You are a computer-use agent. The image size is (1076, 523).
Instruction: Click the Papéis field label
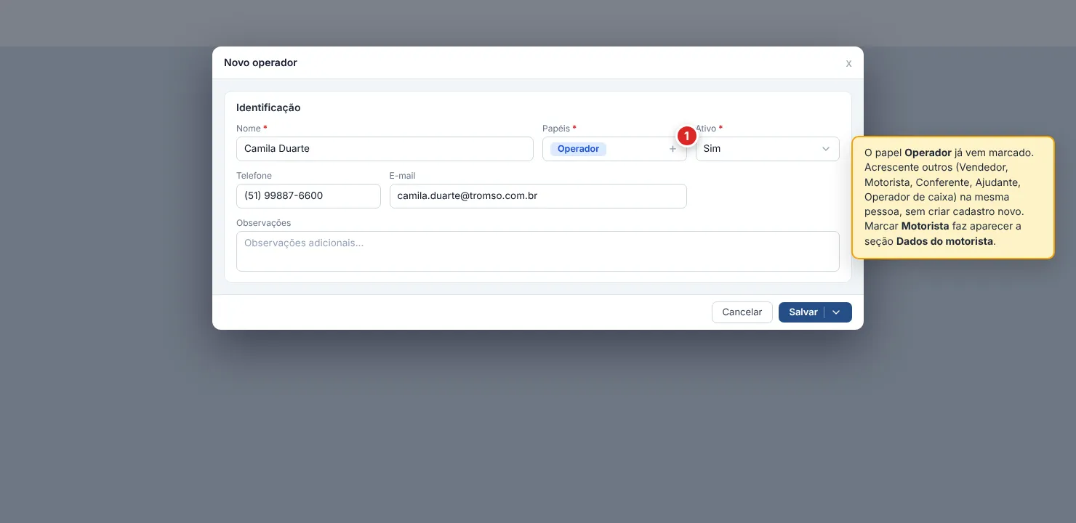coord(559,129)
